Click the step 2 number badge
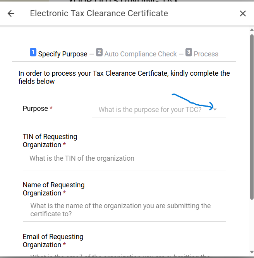 point(100,52)
